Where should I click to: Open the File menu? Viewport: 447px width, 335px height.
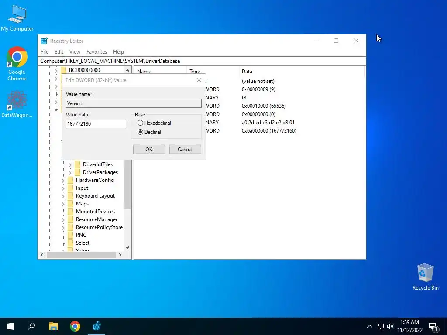click(x=45, y=52)
